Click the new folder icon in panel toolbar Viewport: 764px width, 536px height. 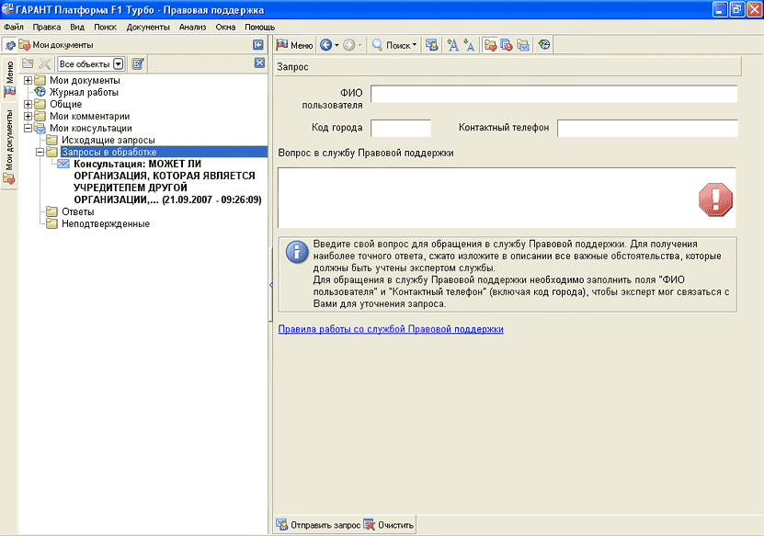[28, 63]
